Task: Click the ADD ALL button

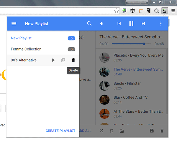Action: coord(86,131)
